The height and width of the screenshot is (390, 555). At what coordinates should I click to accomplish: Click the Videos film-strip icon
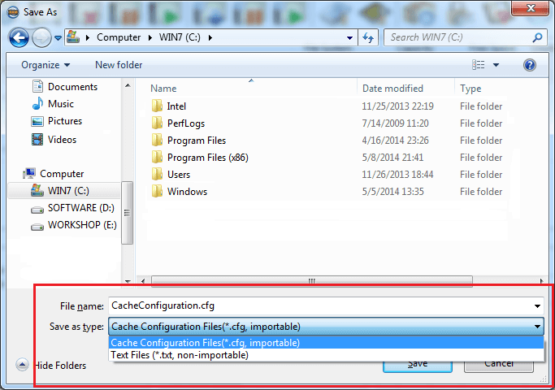point(37,140)
